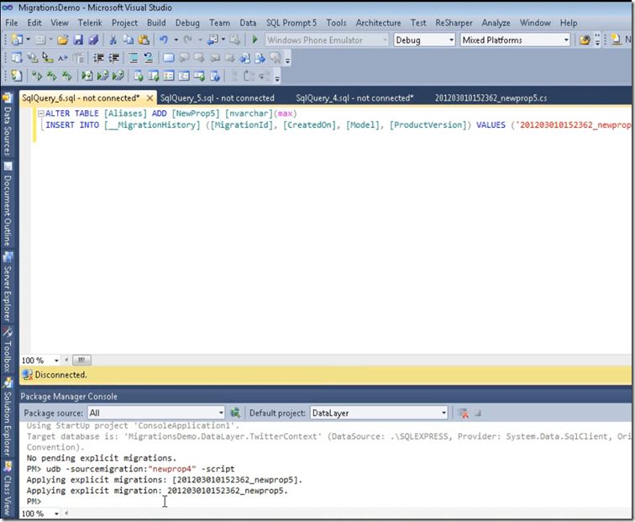
Task: Open the Help menu
Action: [x=569, y=23]
